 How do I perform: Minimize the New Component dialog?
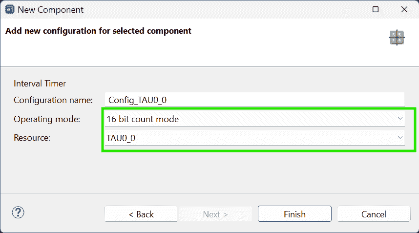tap(347, 9)
